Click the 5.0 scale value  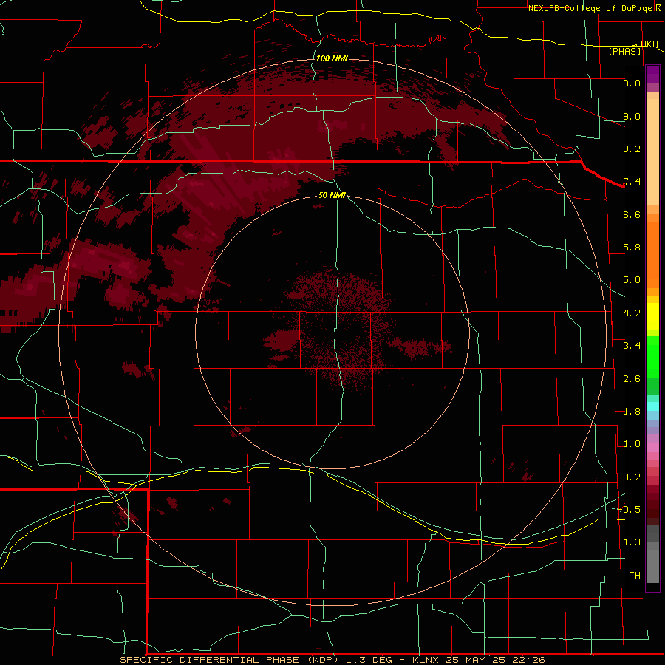click(x=632, y=280)
